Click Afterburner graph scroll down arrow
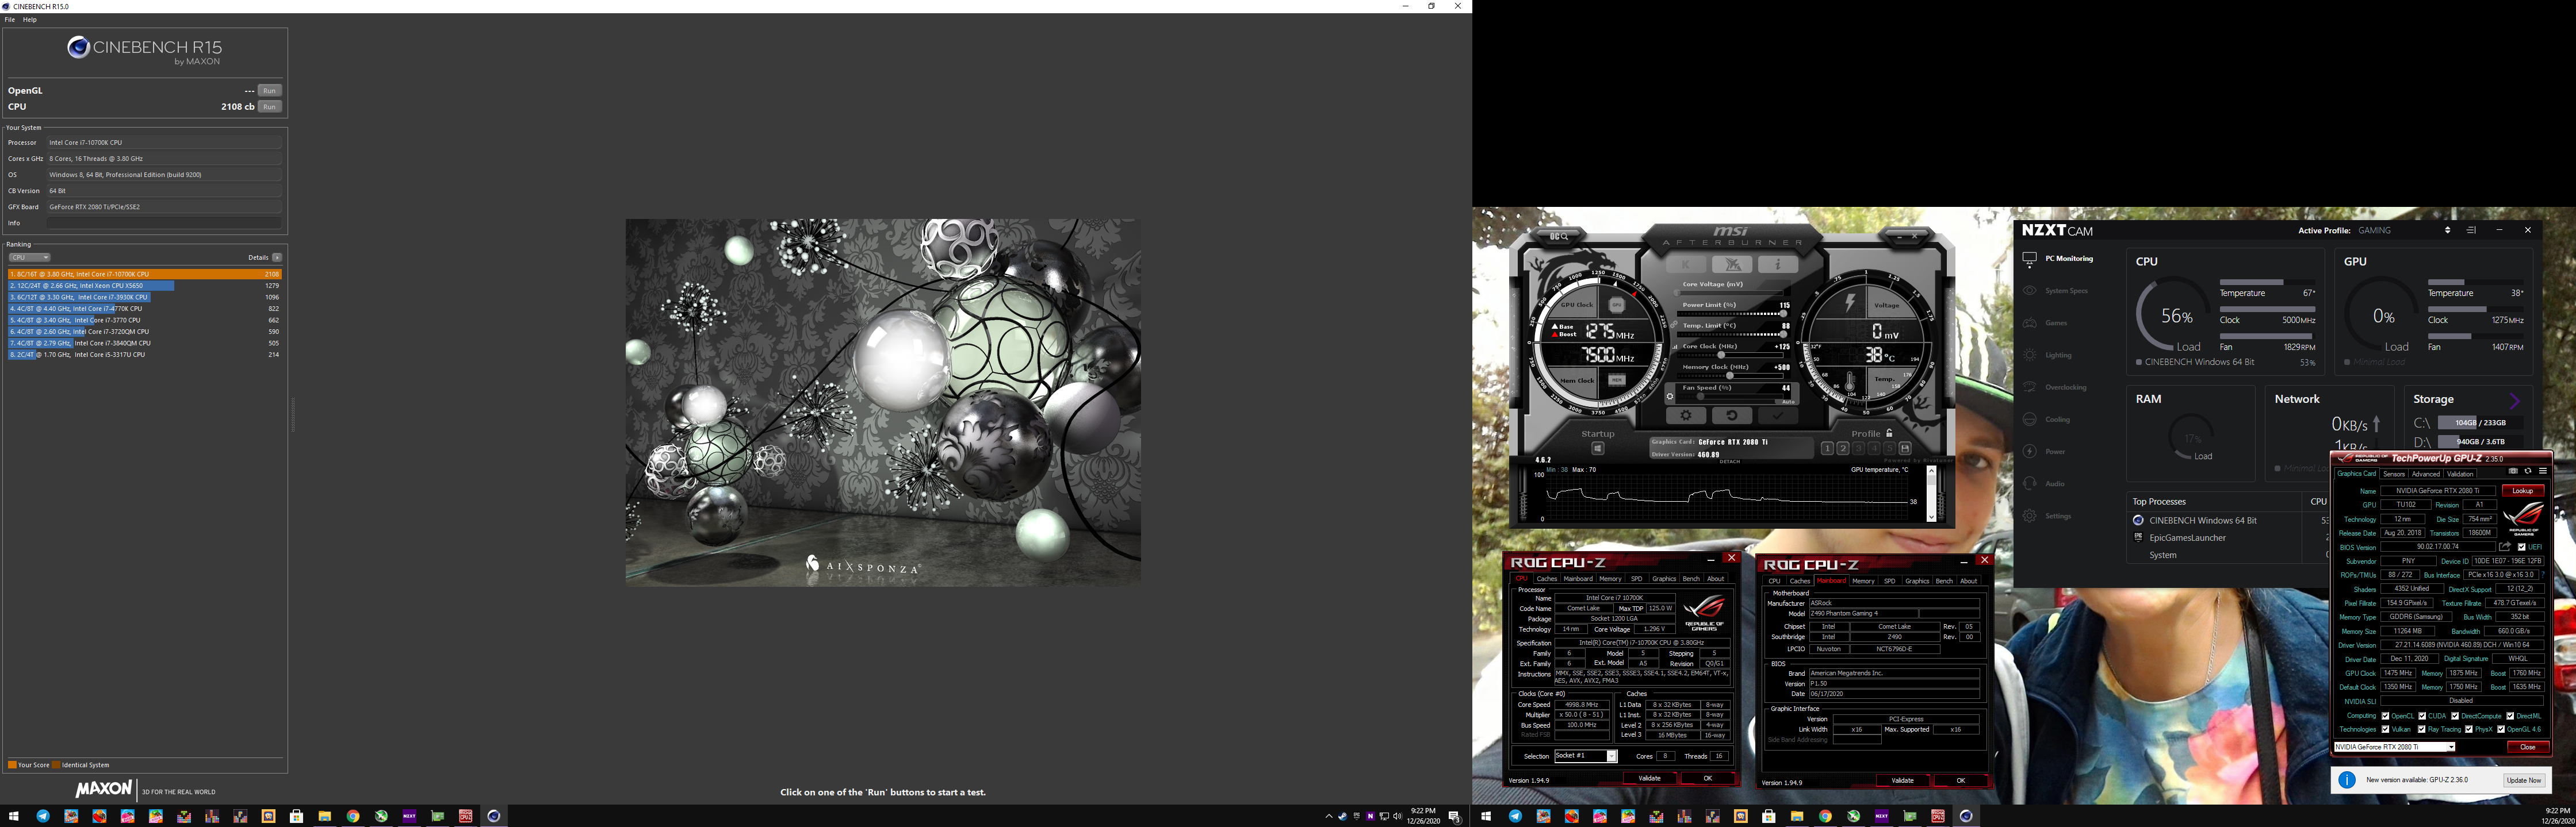Screen dimensions: 2576x827 (x=1932, y=517)
